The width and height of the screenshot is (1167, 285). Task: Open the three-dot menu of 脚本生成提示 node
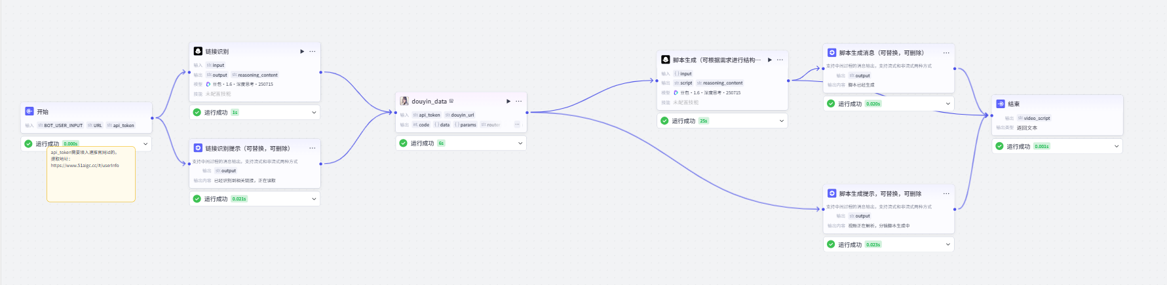coord(946,193)
